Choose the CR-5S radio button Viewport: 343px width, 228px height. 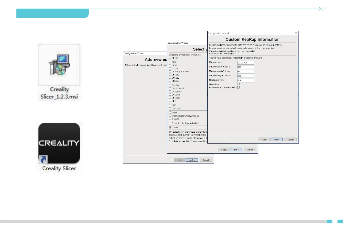click(170, 65)
